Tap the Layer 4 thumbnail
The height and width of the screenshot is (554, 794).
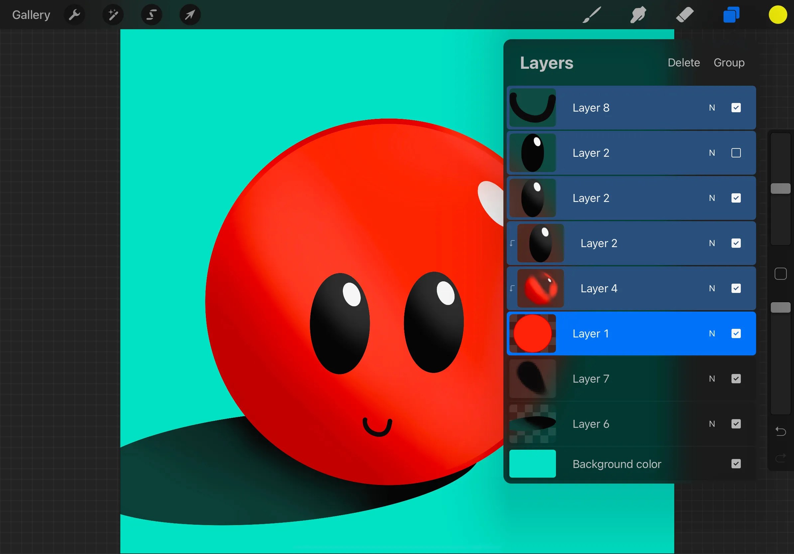pos(540,288)
